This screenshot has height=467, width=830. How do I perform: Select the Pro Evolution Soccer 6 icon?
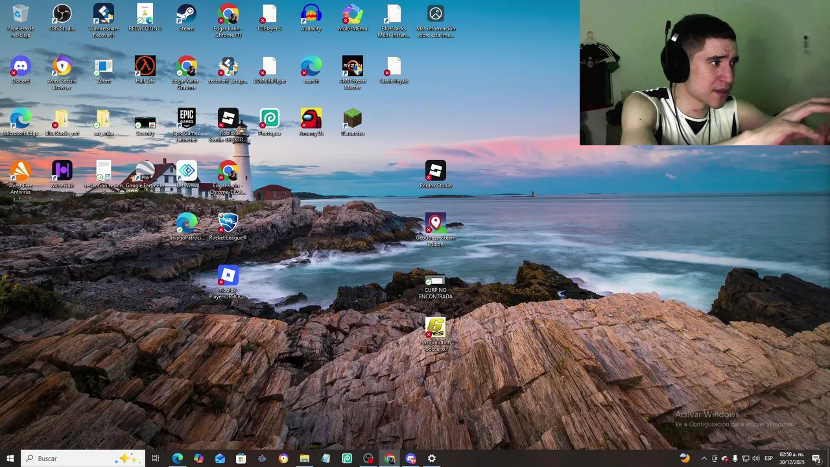point(436,335)
